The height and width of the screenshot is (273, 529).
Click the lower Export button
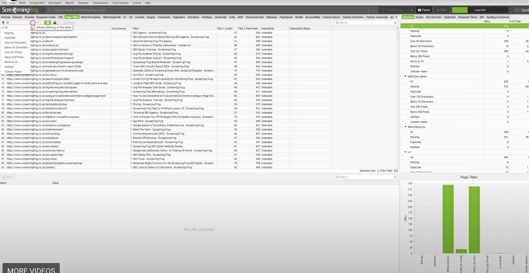7,177
